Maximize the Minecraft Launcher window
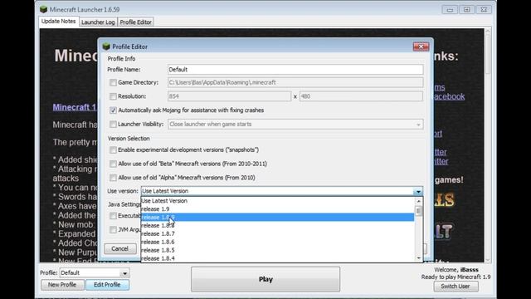This screenshot has width=531, height=299. (466, 9)
